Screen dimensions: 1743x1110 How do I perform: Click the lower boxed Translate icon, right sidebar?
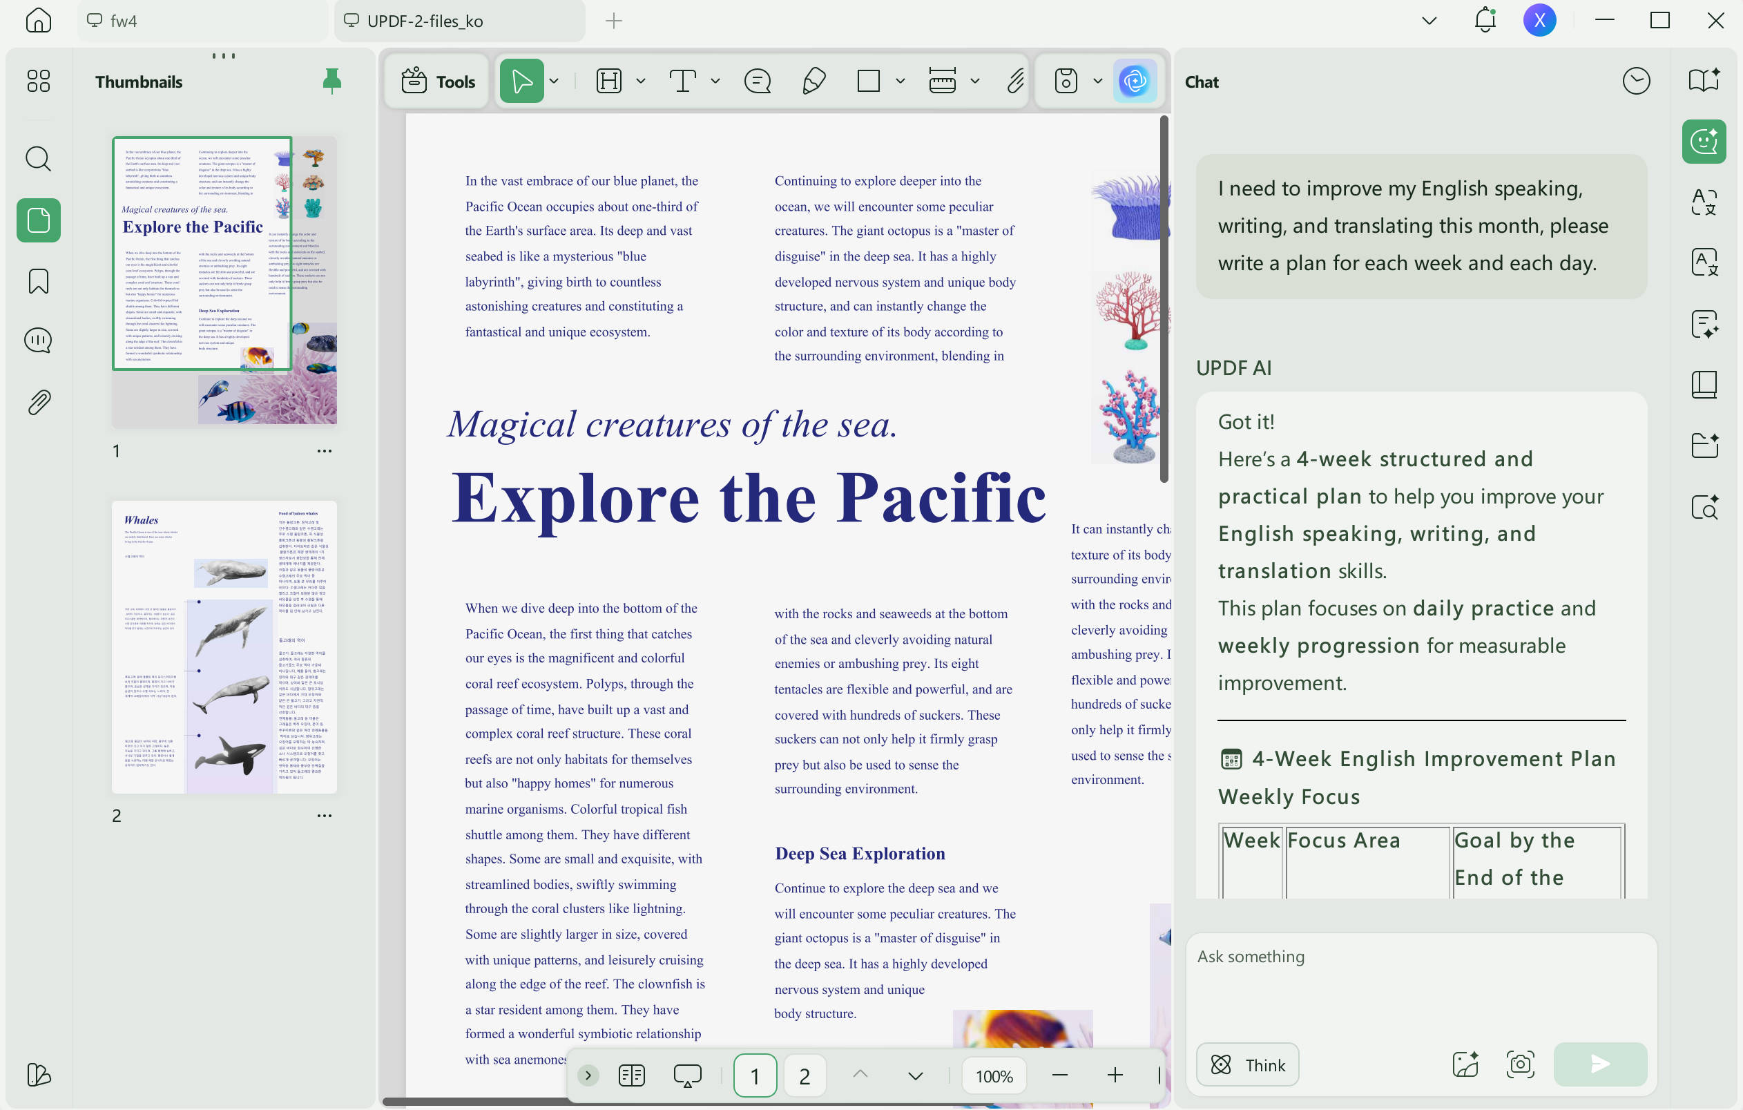(1704, 262)
